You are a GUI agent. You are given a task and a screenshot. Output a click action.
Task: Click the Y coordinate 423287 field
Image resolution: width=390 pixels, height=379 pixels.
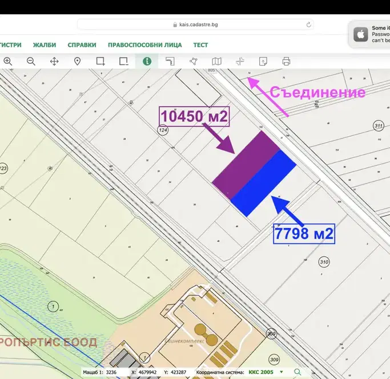179,372
